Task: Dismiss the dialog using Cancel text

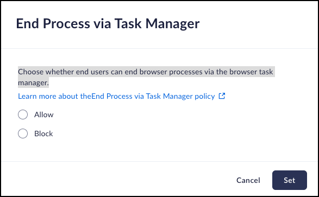Action: [248, 180]
